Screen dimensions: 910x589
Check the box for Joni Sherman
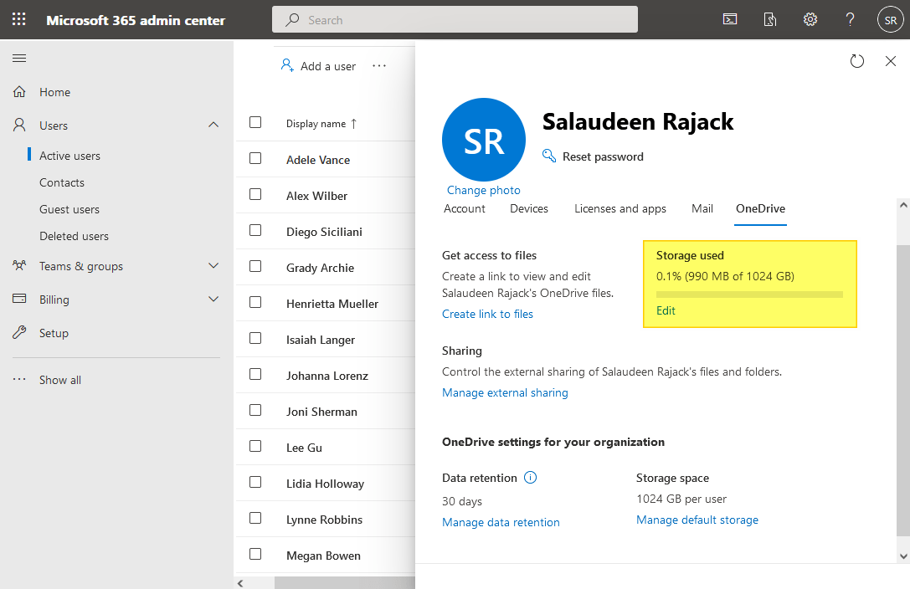tap(255, 410)
